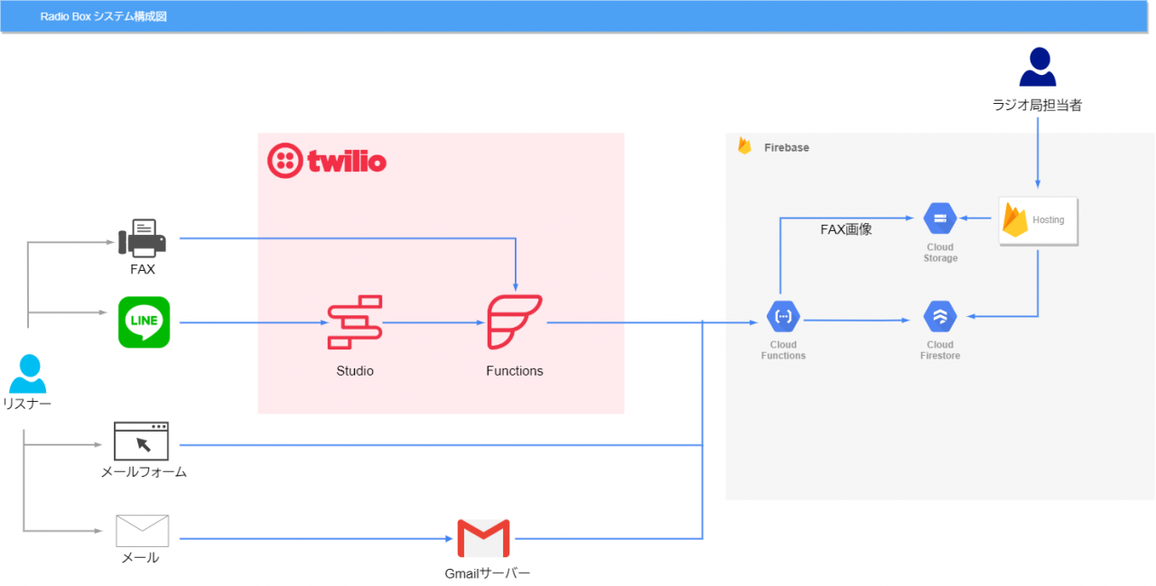The image size is (1156, 586).
Task: Select the Cloud Firestore hexagon icon
Action: pos(940,317)
